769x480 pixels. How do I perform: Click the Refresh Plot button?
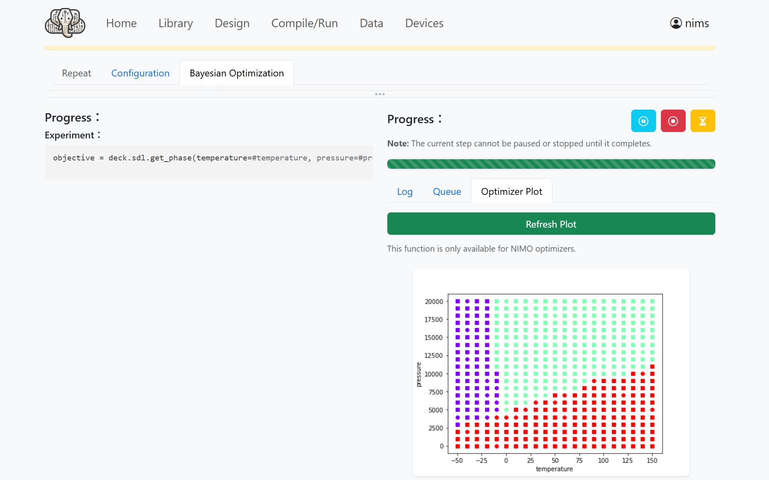tap(551, 224)
